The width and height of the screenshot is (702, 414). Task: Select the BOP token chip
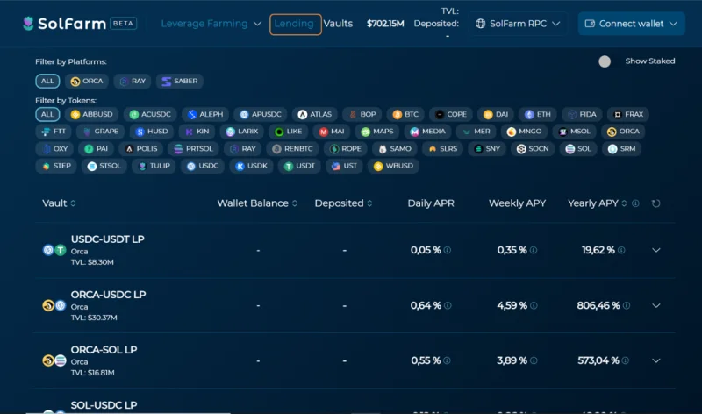(362, 114)
